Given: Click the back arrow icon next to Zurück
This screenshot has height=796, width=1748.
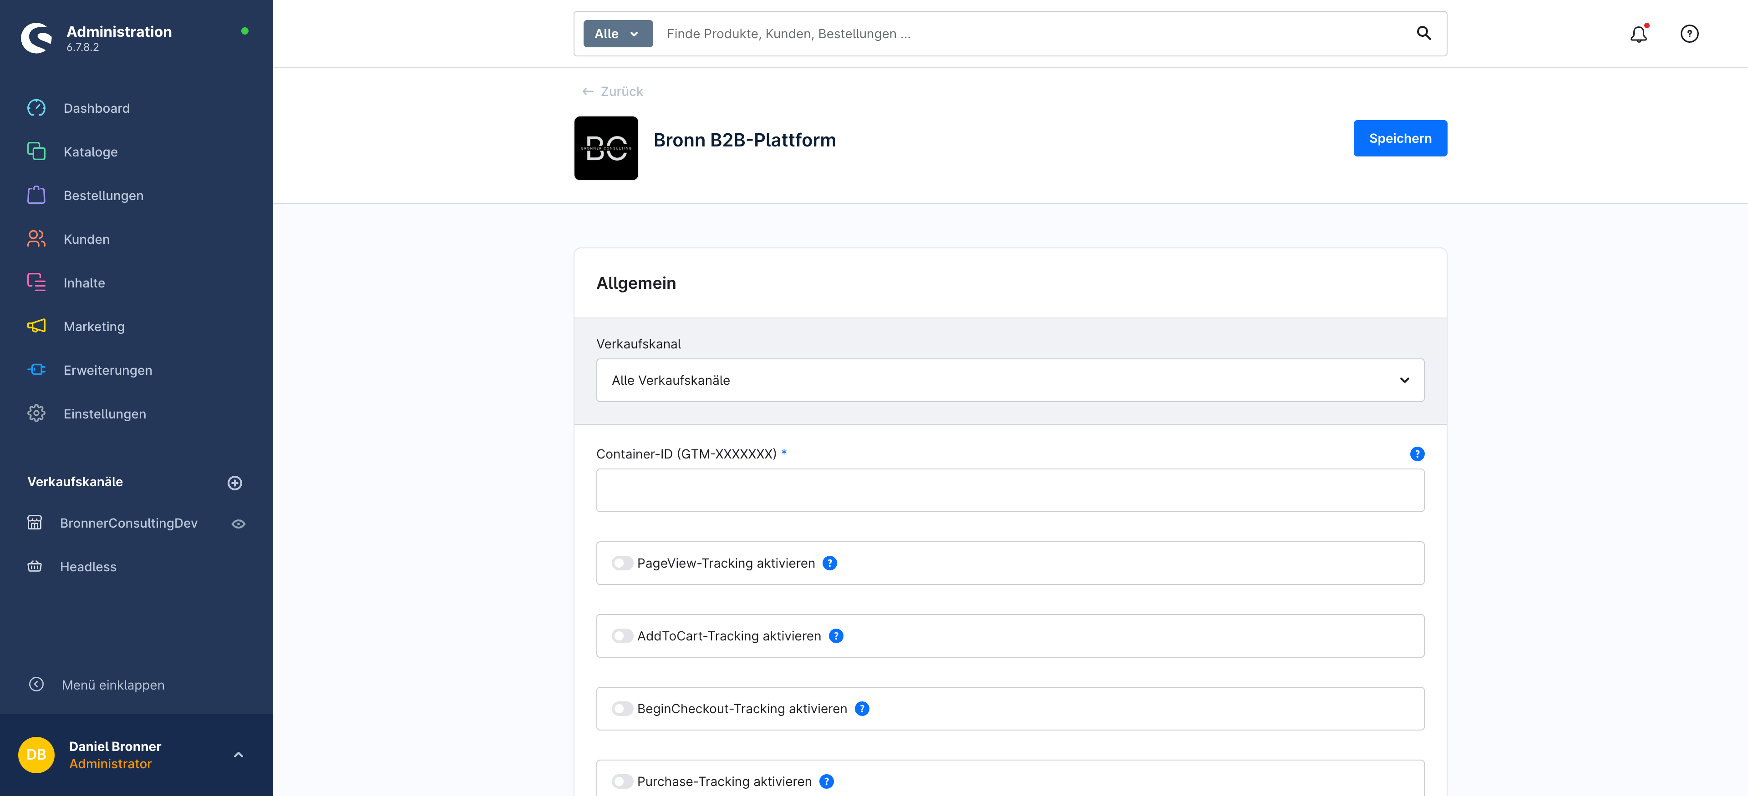Looking at the screenshot, I should [x=588, y=91].
